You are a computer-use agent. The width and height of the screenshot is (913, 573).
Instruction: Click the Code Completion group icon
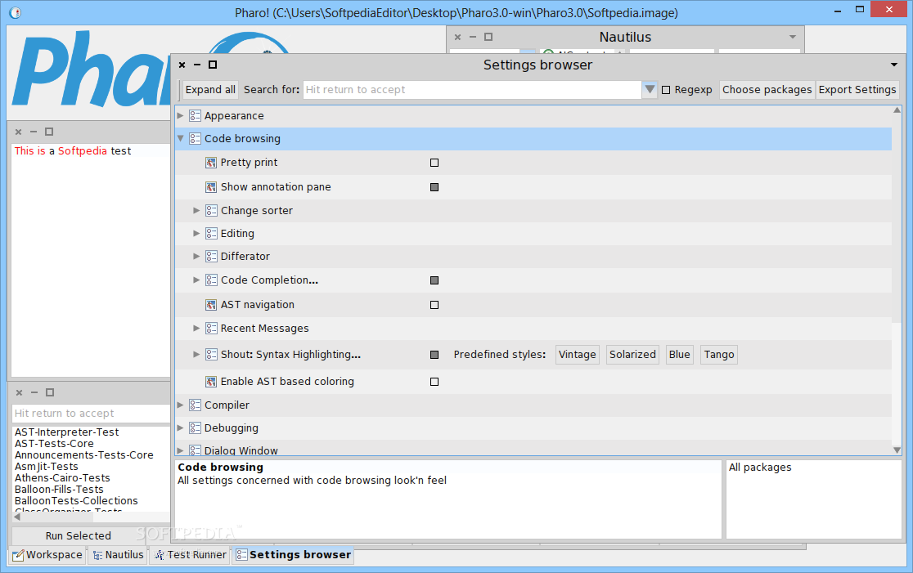pos(211,280)
